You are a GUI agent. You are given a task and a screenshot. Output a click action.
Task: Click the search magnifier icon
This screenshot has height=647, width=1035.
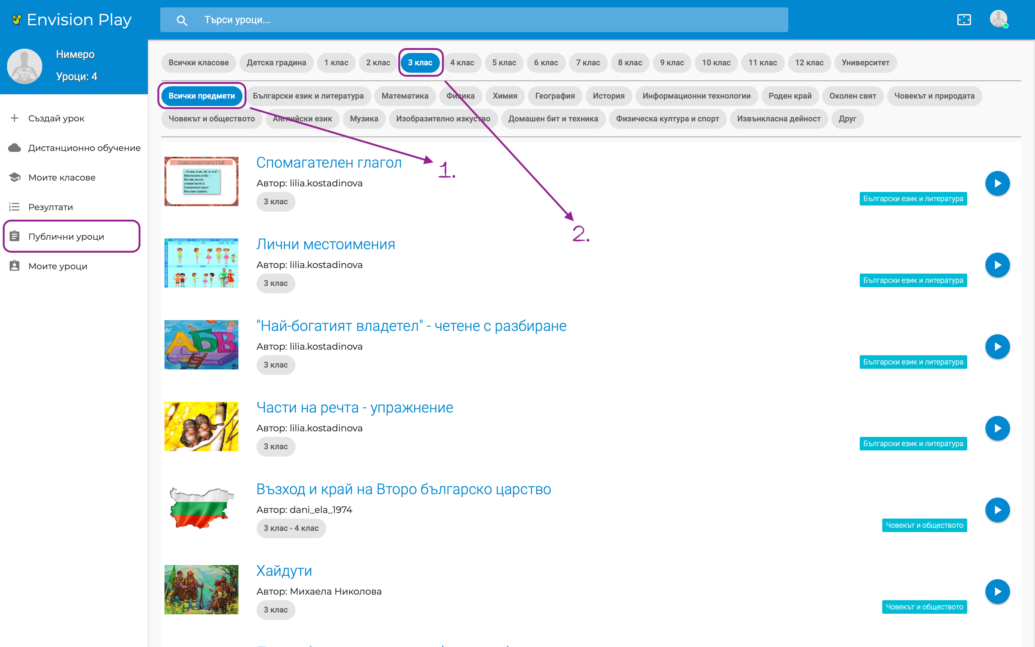click(x=182, y=20)
